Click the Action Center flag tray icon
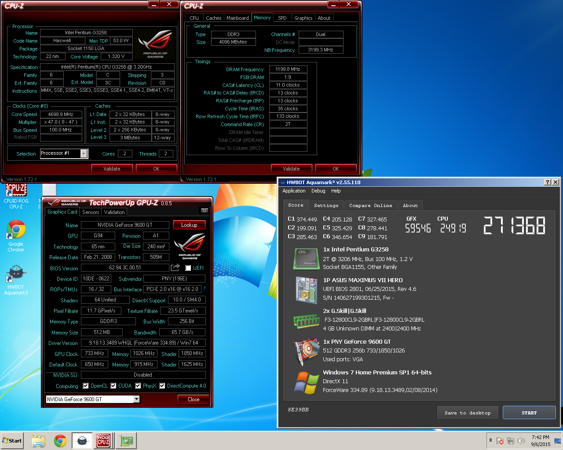Screen dimensions: 563x450 tap(500, 441)
